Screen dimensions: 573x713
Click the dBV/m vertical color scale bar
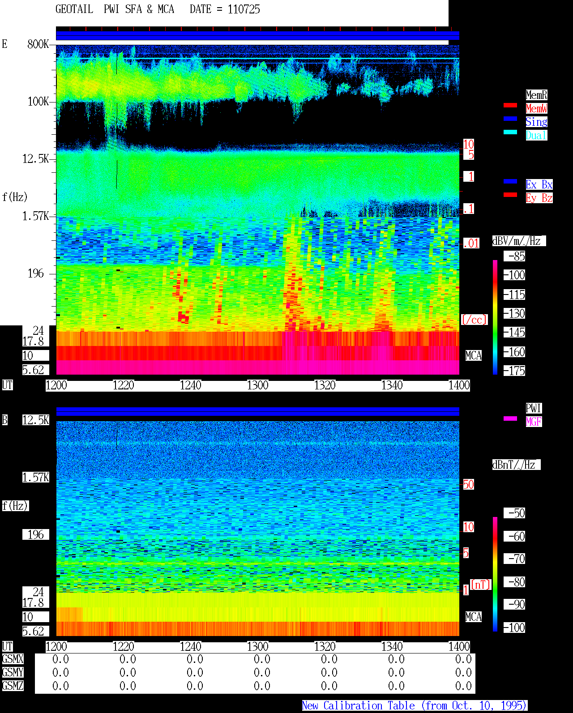click(x=495, y=317)
